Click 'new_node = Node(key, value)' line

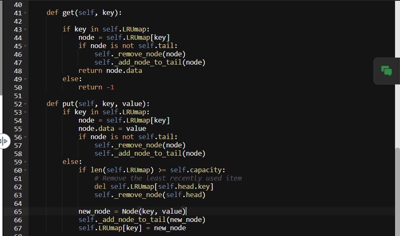coord(132,212)
